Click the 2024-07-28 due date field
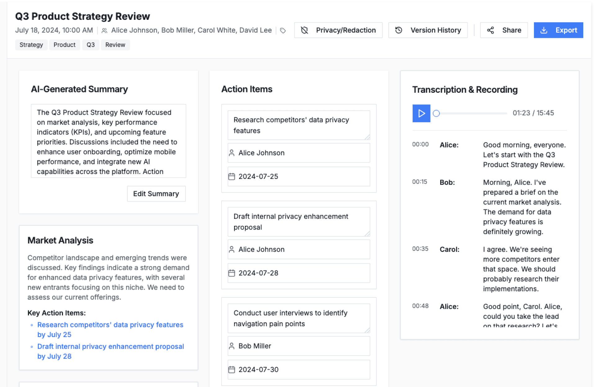 [299, 273]
